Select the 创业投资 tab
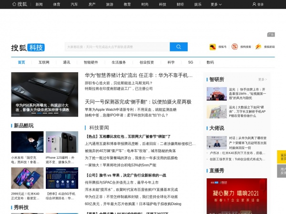This screenshot has width=286, height=214. (147, 62)
